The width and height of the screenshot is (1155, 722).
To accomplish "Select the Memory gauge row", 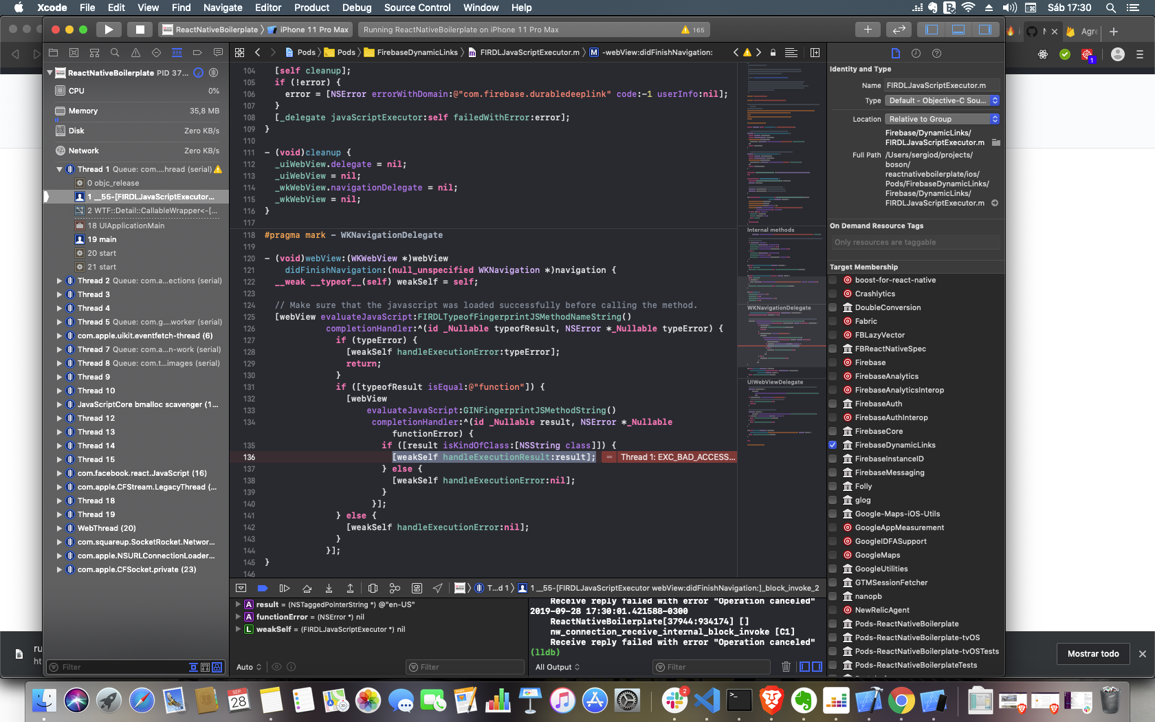I will [x=137, y=111].
